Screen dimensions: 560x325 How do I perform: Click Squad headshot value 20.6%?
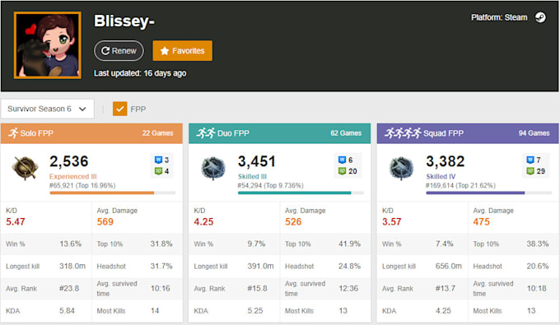click(x=538, y=266)
